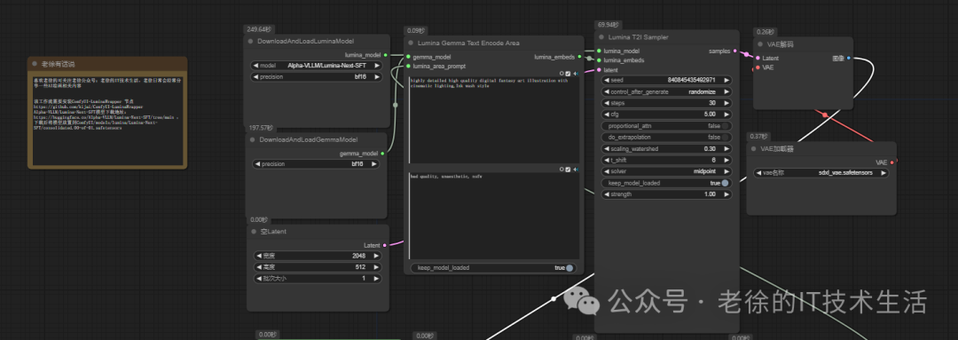Image resolution: width=958 pixels, height=340 pixels.
Task: Collapse the DownloadAndLoadLuminaModel node via its title dot
Action: (250, 42)
